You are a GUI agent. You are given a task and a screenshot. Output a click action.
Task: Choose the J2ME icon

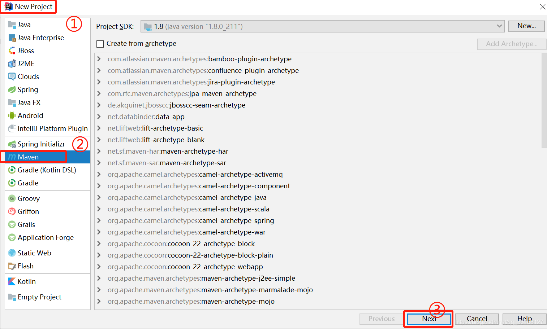[x=12, y=64]
